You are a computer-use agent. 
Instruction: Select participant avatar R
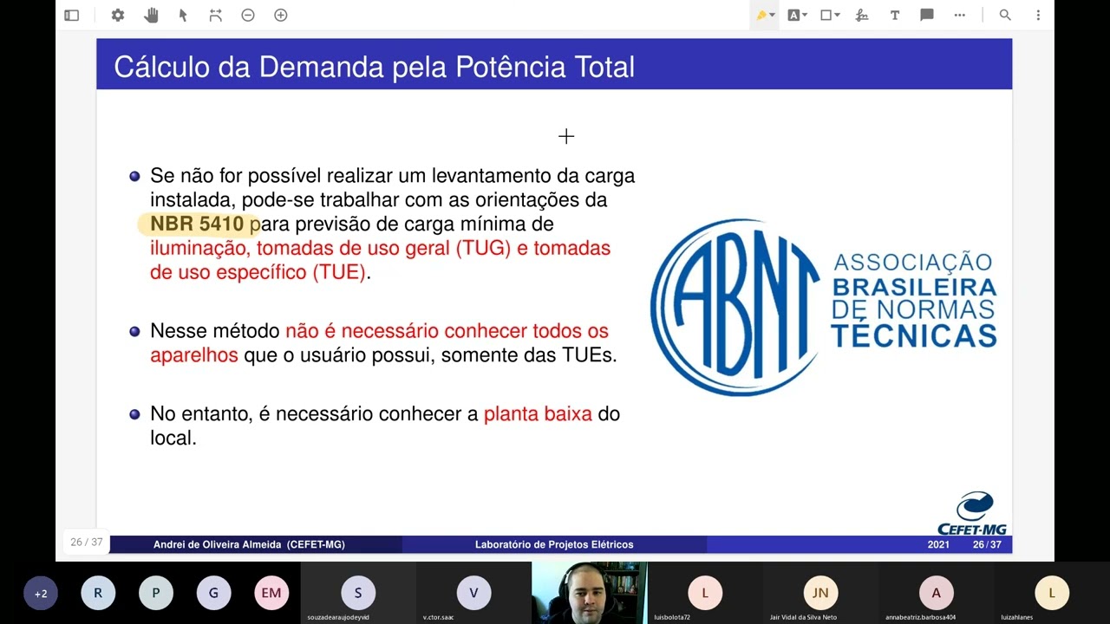tap(98, 593)
